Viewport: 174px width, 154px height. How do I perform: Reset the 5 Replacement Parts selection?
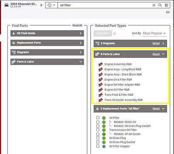point(156,109)
